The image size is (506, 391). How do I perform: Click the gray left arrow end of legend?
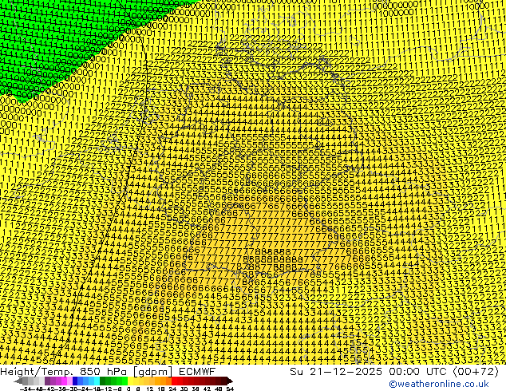coord(18,381)
